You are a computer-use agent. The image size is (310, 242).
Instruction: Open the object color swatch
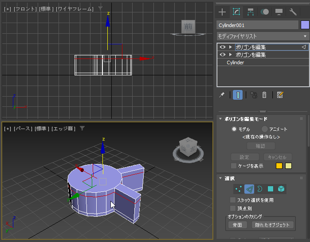click(x=305, y=25)
